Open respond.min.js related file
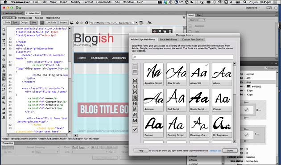This screenshot has width=281, height=165. click(53, 18)
